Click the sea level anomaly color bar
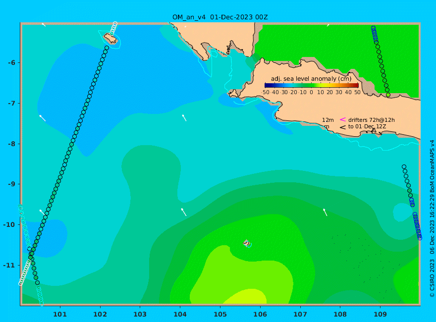Viewport: 436px width, 322px height. [312, 85]
